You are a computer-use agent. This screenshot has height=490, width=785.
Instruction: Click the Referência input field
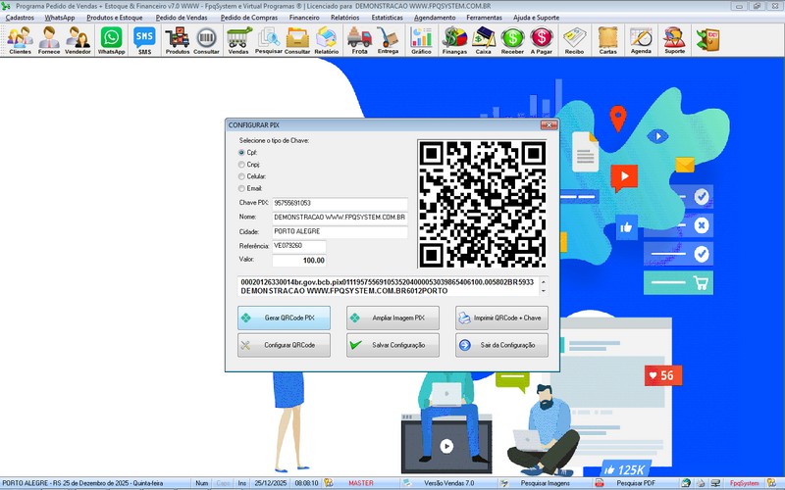click(299, 246)
